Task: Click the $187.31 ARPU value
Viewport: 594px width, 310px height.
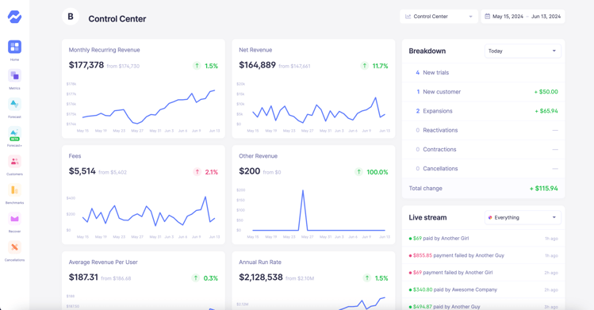Action: coord(83,277)
